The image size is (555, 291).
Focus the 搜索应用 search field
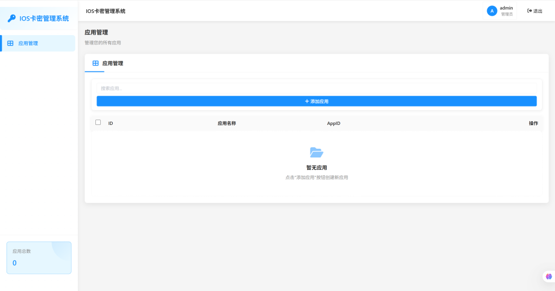point(317,88)
